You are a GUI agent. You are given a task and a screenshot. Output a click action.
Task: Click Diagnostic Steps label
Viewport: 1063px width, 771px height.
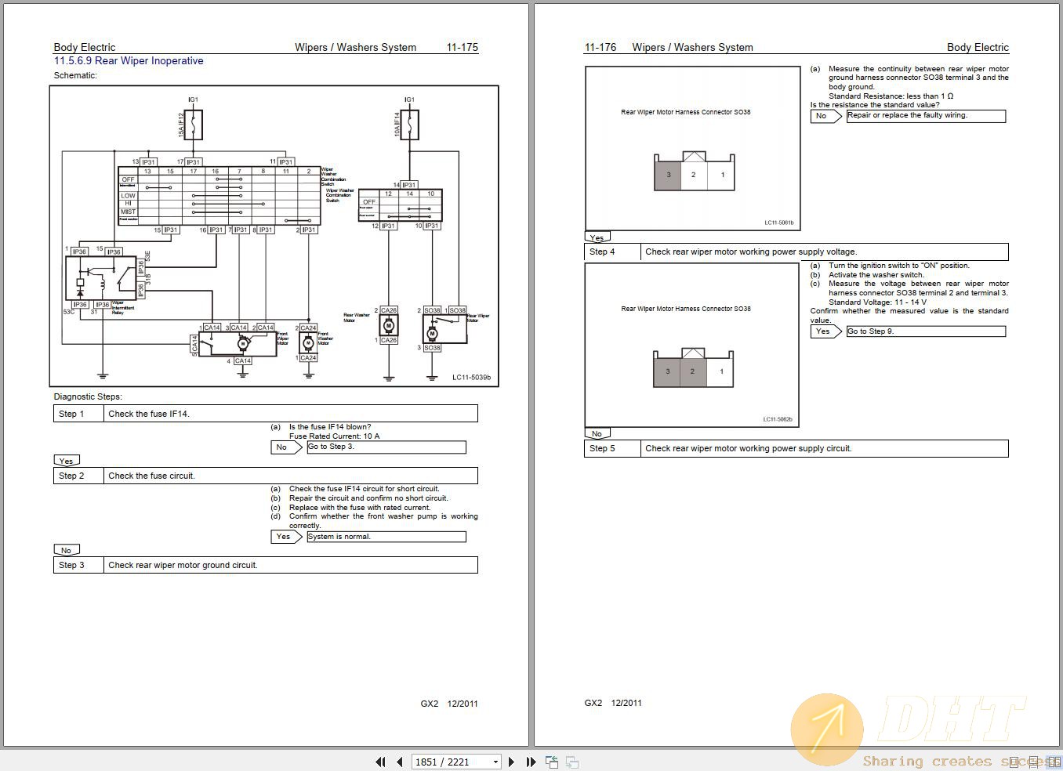(x=88, y=396)
